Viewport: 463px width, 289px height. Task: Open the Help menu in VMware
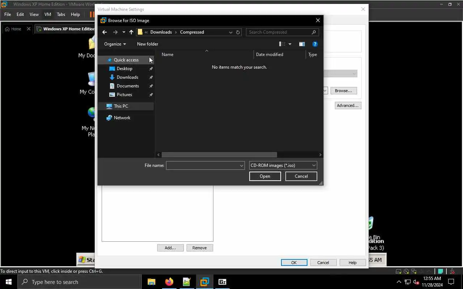pyautogui.click(x=75, y=14)
